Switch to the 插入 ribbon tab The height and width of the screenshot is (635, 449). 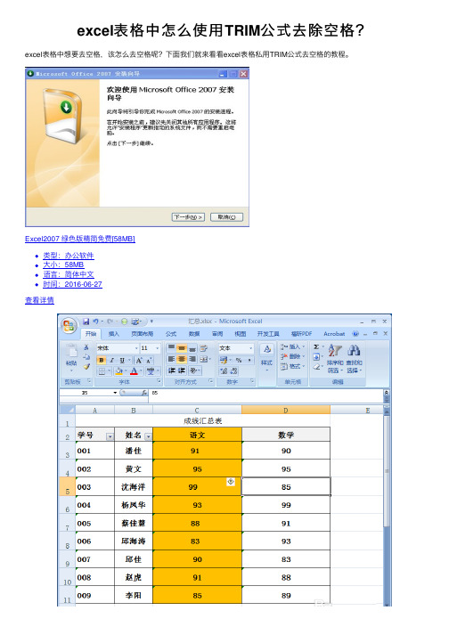pyautogui.click(x=114, y=334)
